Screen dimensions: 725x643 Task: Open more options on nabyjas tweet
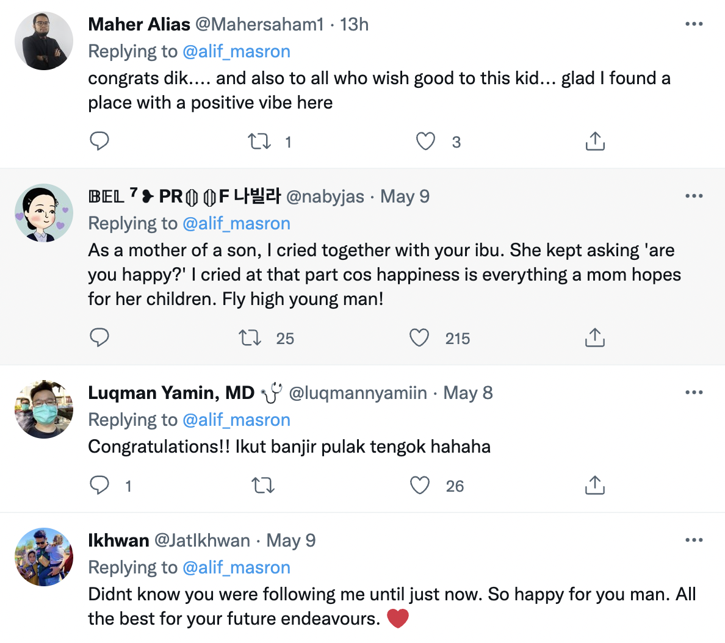[x=694, y=196]
